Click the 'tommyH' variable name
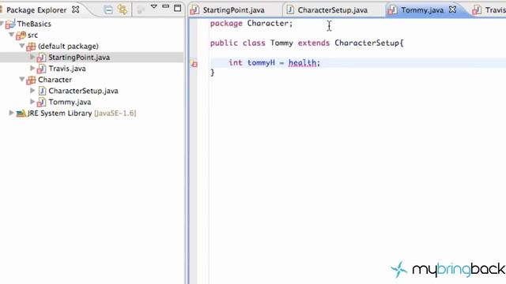The height and width of the screenshot is (284, 506). [x=261, y=62]
